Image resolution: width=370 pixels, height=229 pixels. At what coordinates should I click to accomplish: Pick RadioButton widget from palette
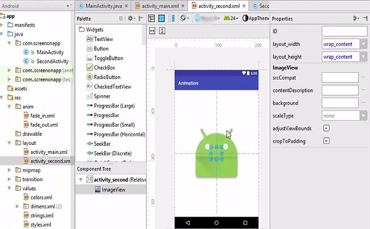pos(107,77)
